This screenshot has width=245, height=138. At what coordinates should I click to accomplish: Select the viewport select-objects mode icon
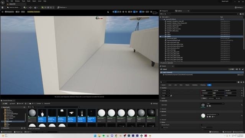[x=113, y=12]
